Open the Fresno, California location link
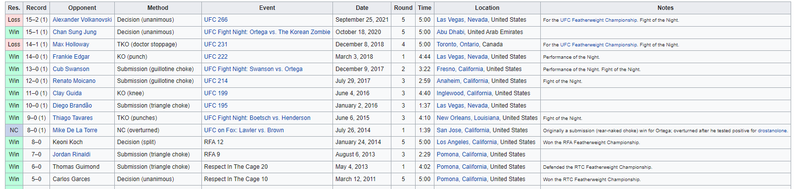This screenshot has height=189, width=805. tap(460, 69)
